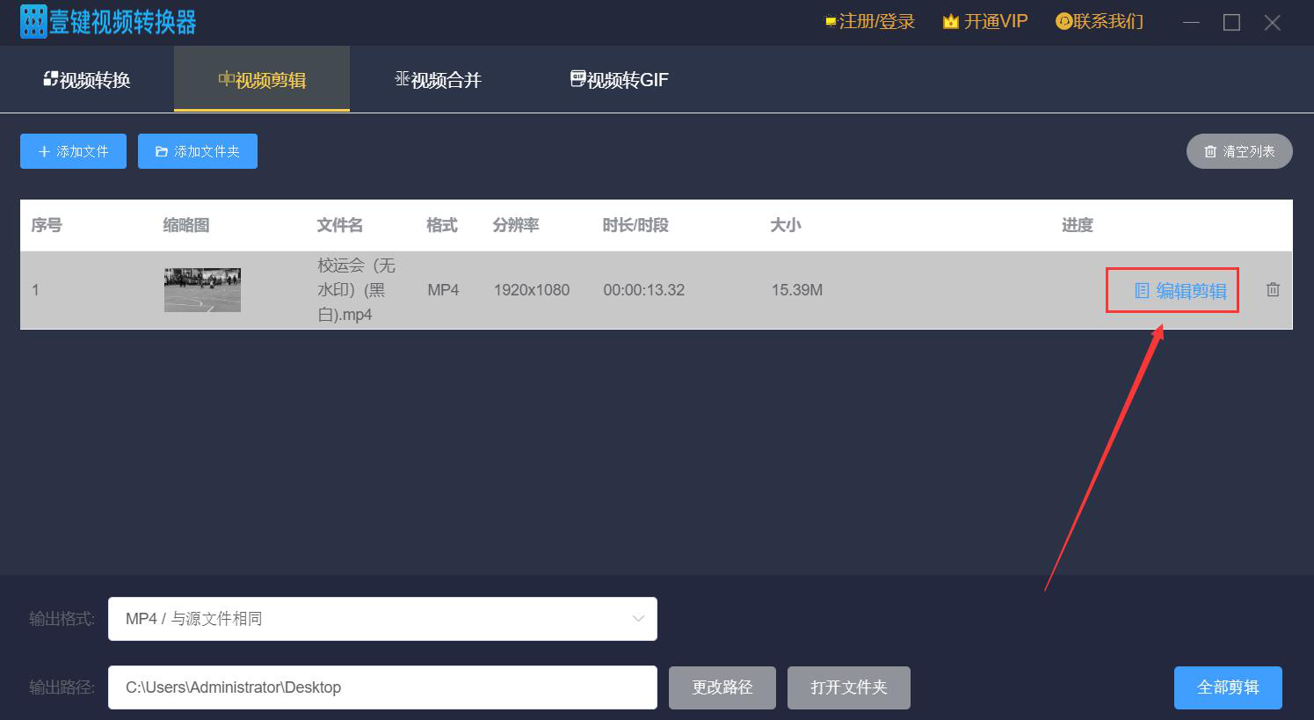The width and height of the screenshot is (1314, 720).
Task: Switch to the 视频转换 tab
Action: click(87, 80)
